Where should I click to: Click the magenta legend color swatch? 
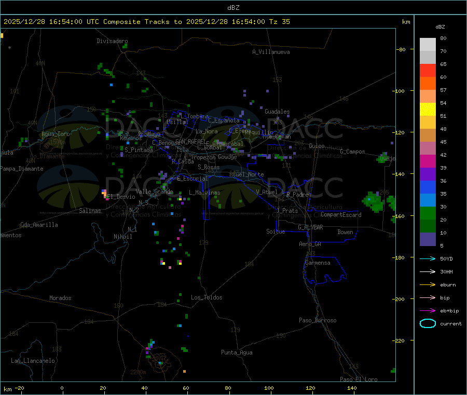pos(428,161)
